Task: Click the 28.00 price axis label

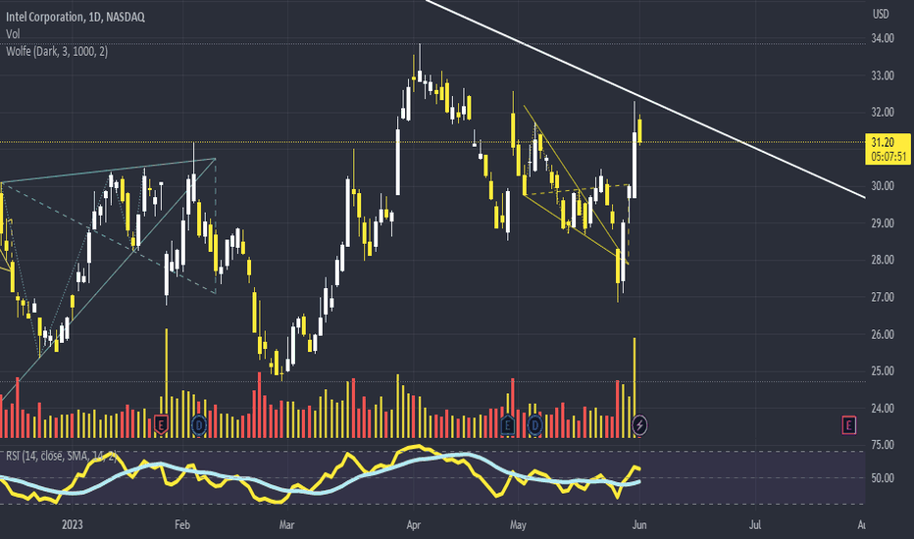Action: (x=883, y=260)
